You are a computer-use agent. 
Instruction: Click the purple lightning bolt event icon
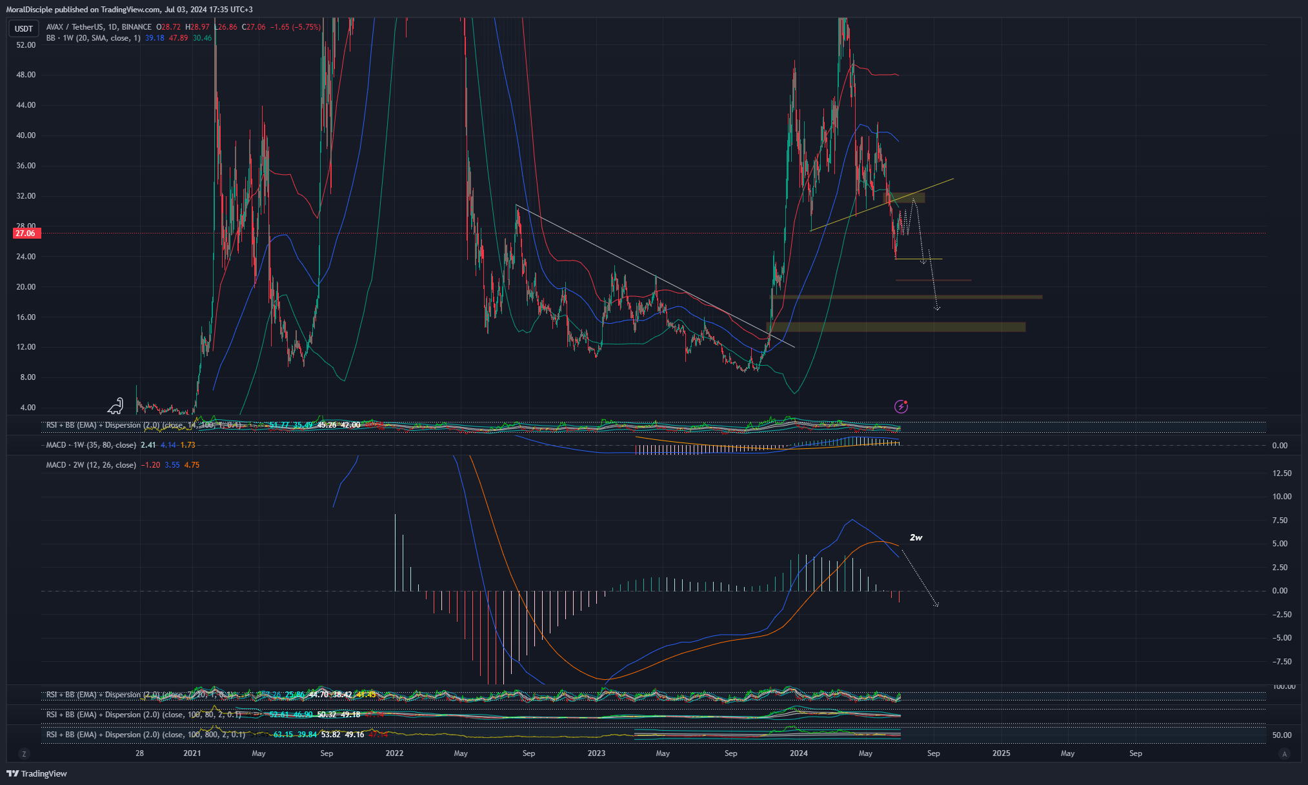point(901,406)
